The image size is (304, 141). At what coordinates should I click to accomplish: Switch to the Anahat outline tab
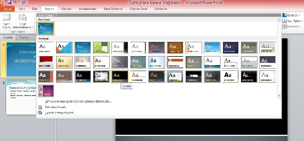[x=24, y=38]
